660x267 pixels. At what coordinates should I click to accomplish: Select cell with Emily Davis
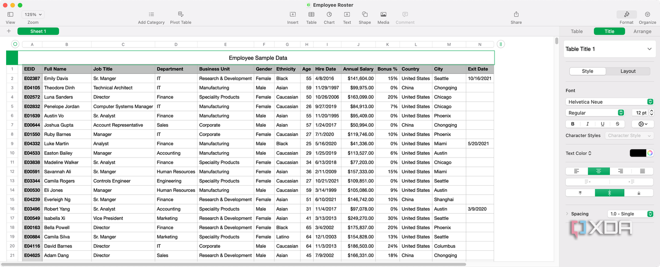66,78
